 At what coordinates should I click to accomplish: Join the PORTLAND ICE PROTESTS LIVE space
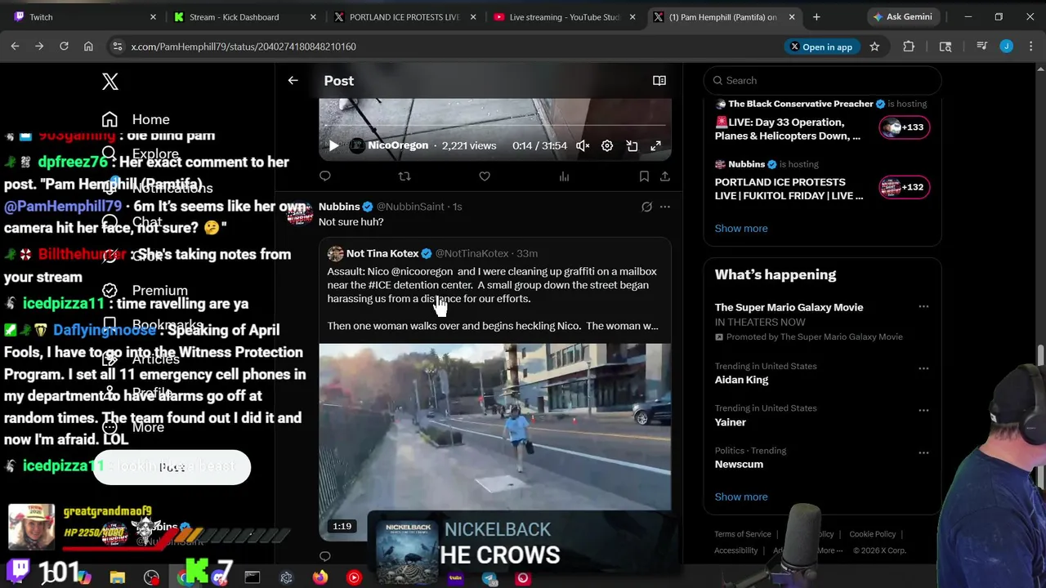click(789, 189)
